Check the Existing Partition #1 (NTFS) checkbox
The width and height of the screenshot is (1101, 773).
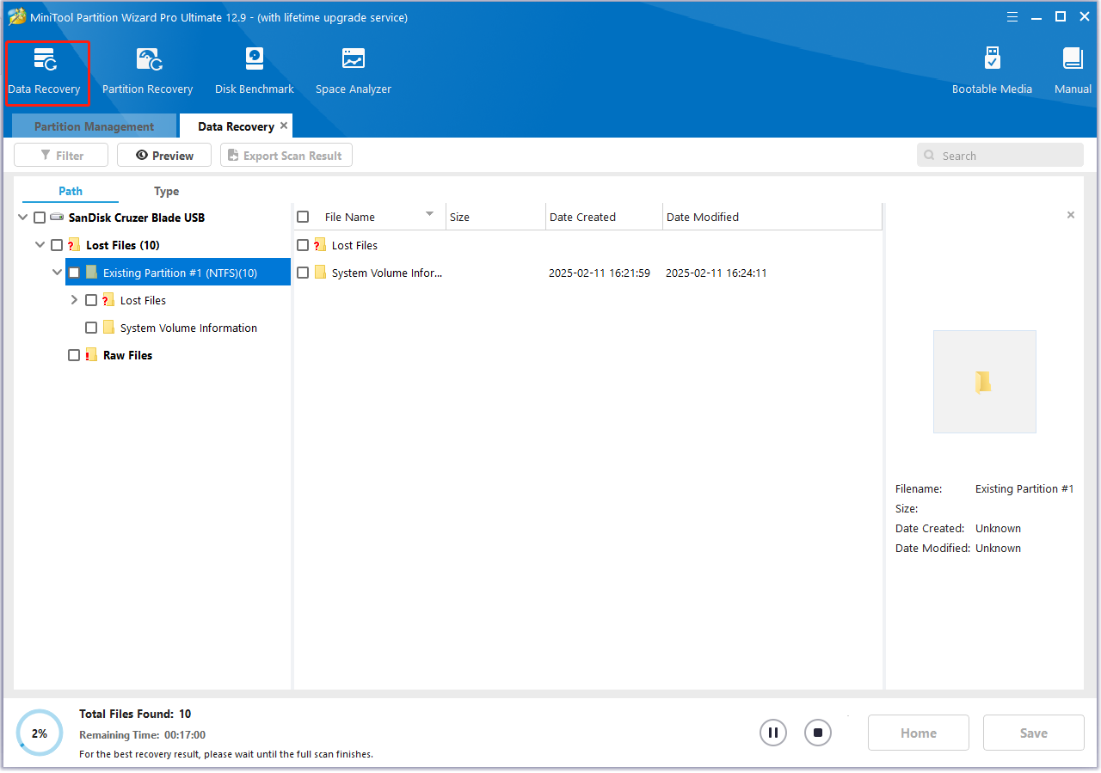(74, 273)
